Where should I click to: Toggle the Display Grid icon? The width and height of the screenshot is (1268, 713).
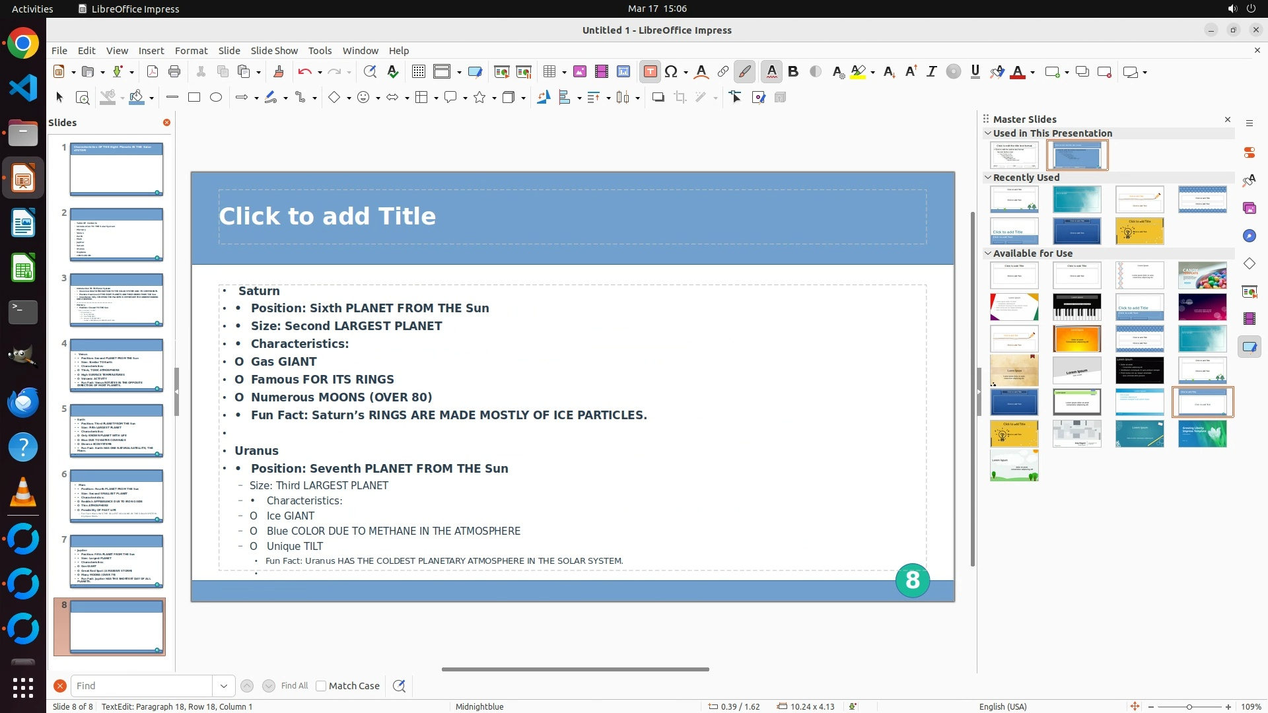418,72
